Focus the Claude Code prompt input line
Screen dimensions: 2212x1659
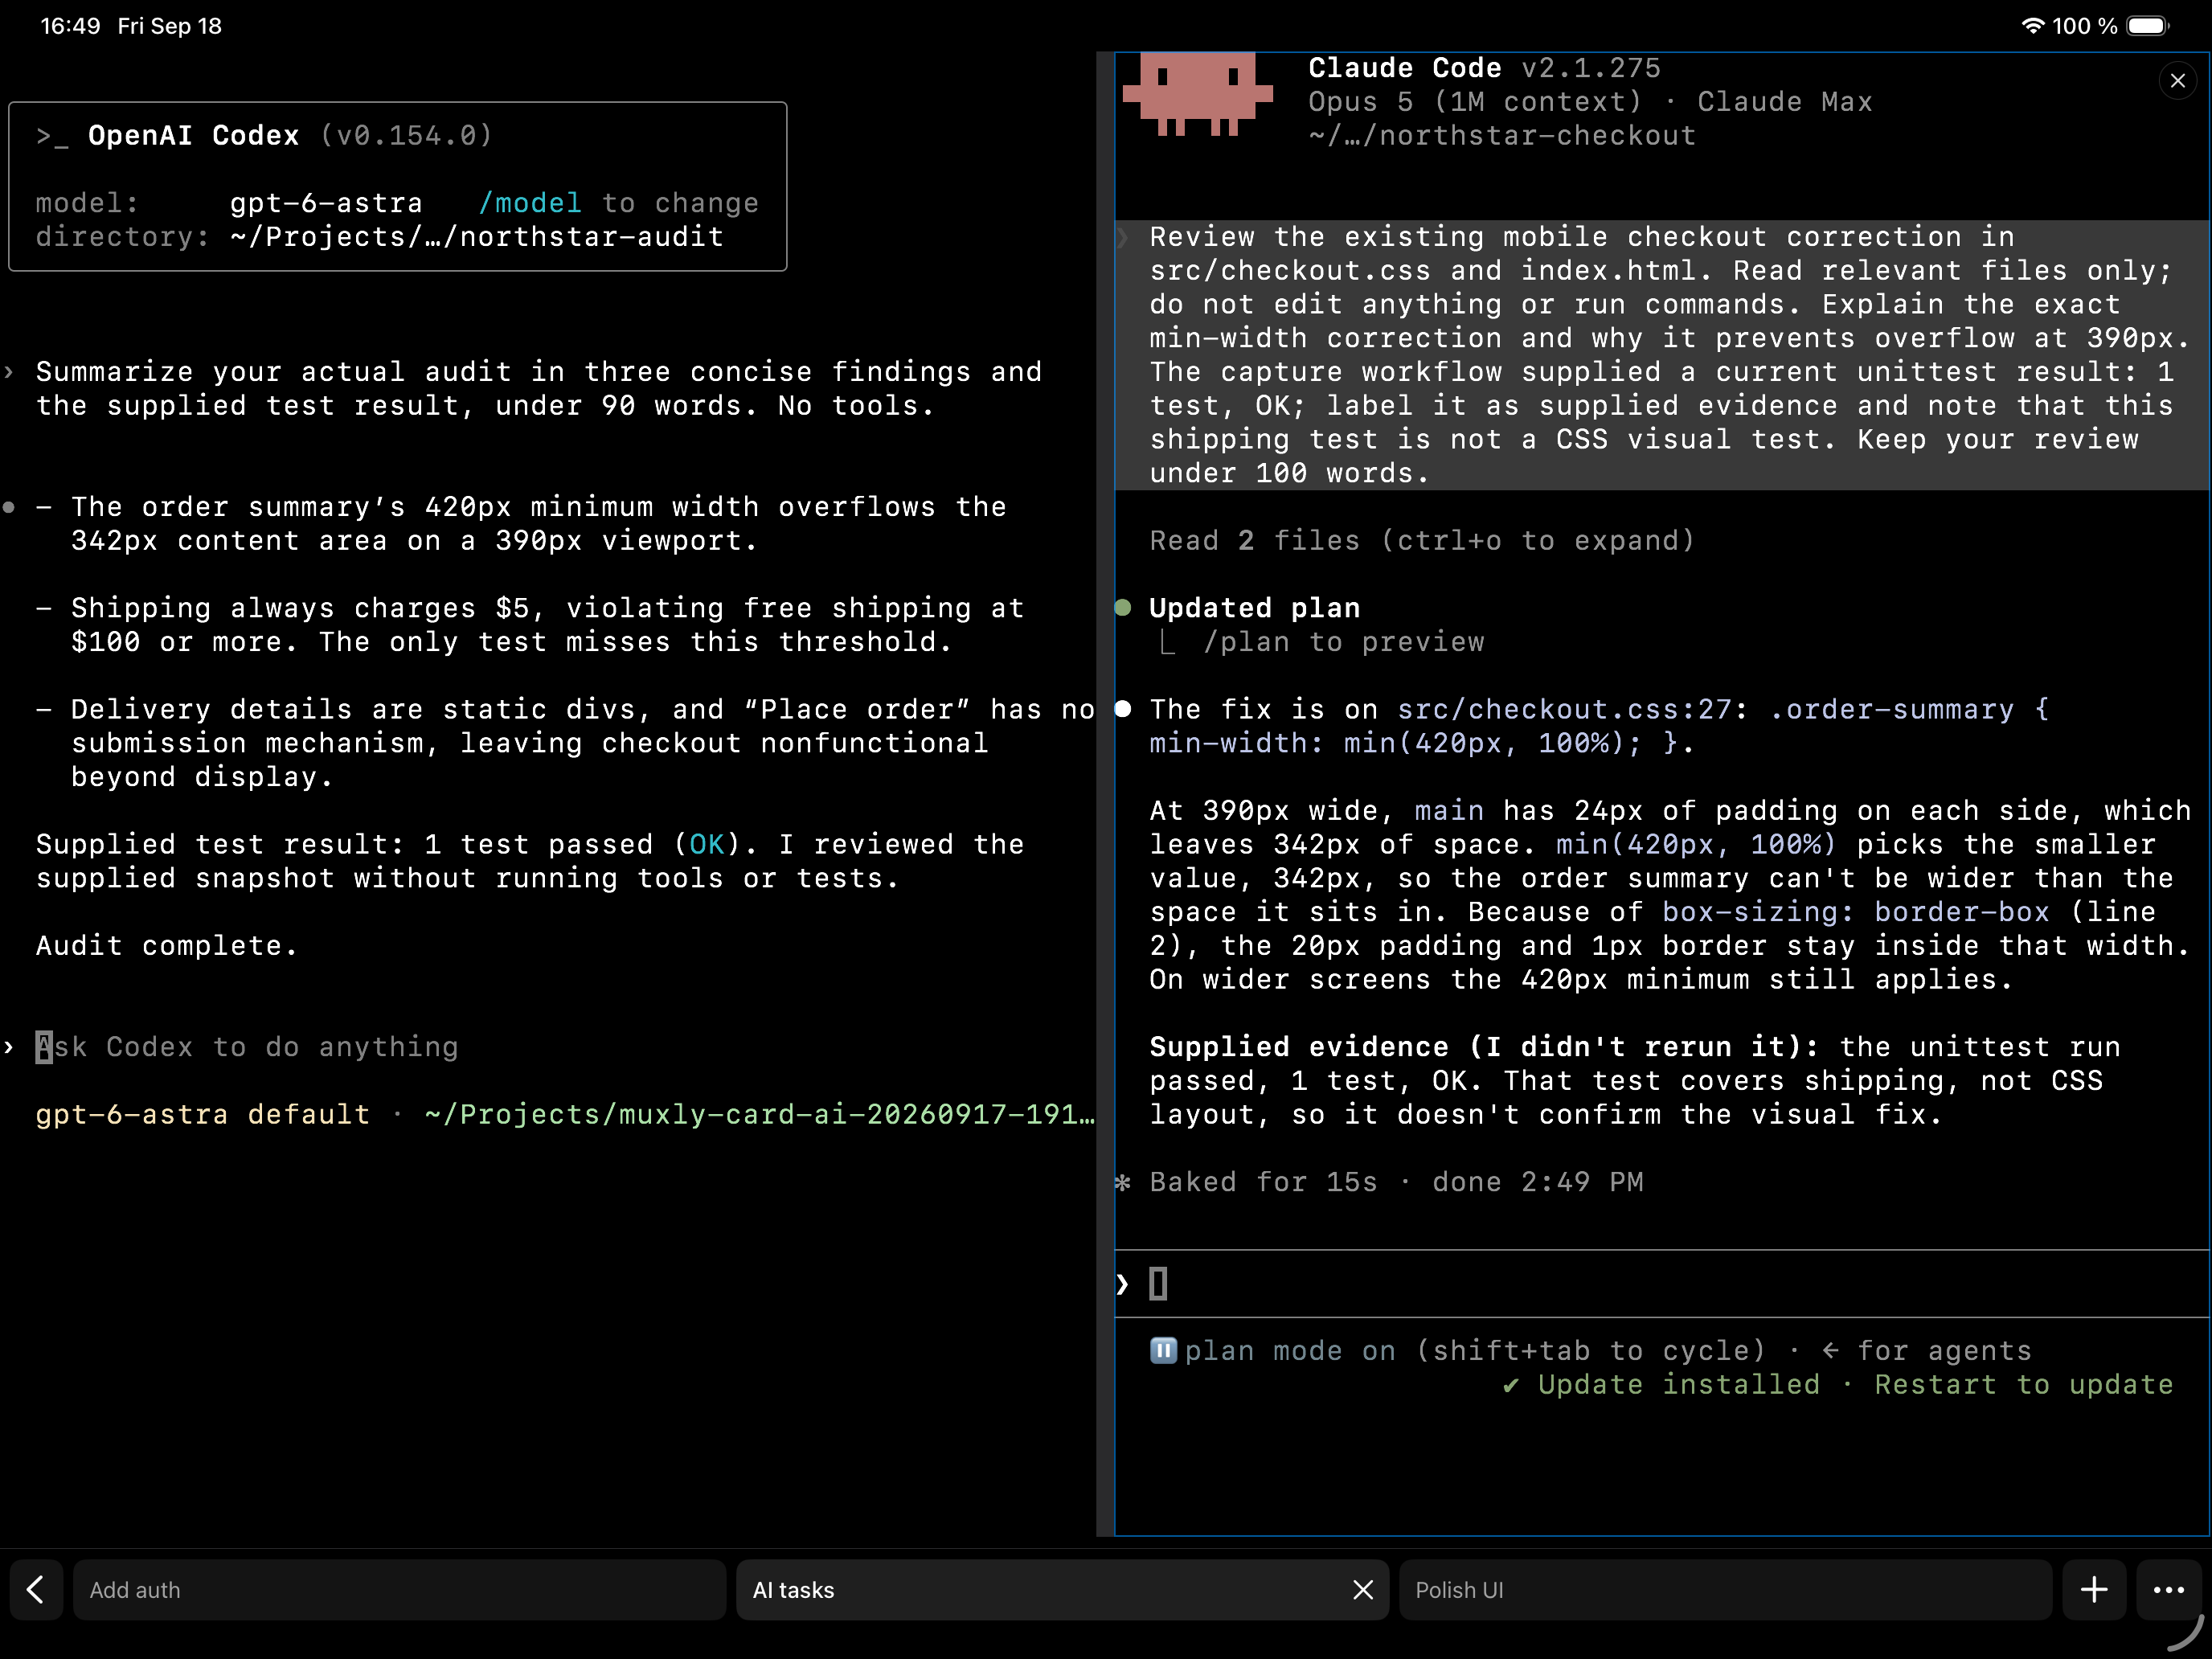click(1661, 1284)
